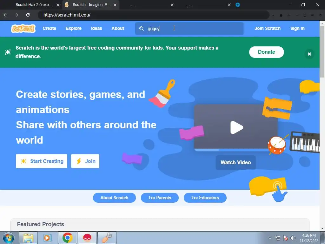
Task: Open the For Educators pill button
Action: 205,198
